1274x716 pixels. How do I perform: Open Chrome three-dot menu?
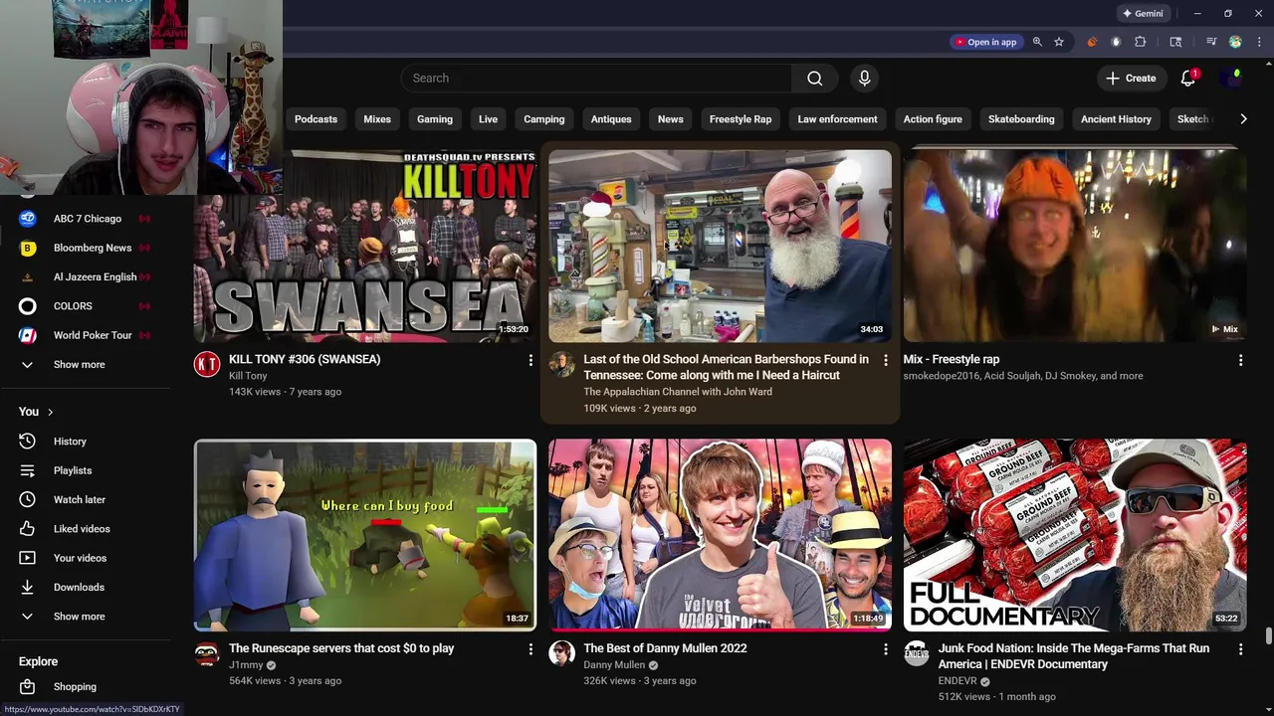click(x=1259, y=42)
